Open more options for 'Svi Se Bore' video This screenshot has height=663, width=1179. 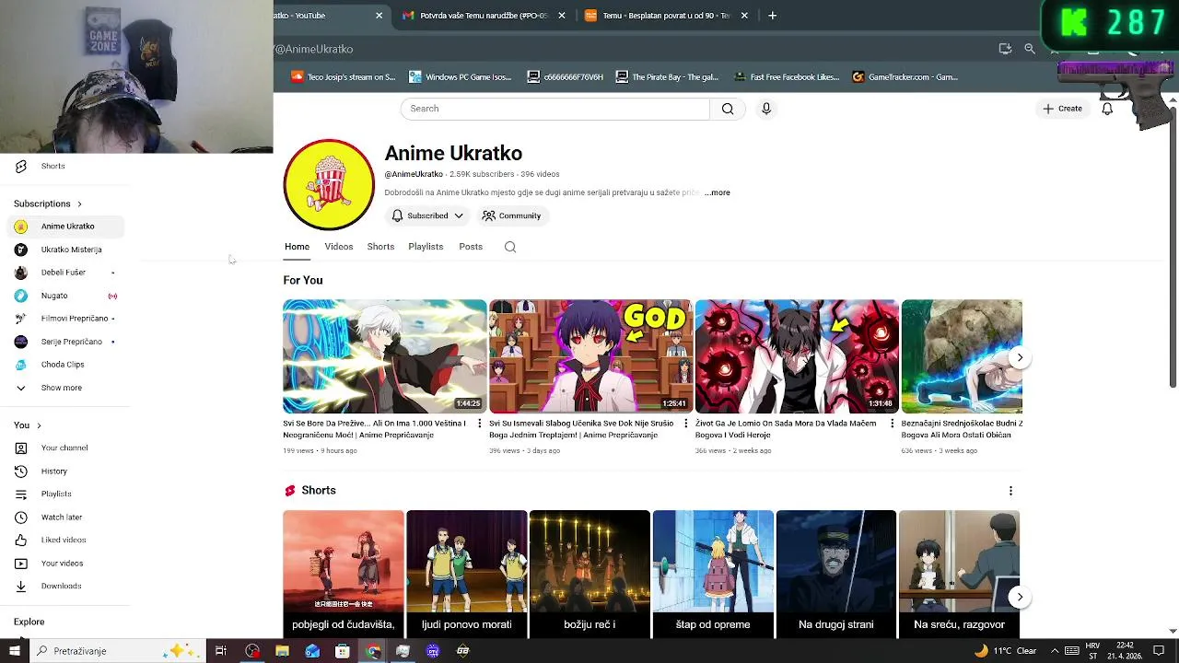[x=479, y=424]
